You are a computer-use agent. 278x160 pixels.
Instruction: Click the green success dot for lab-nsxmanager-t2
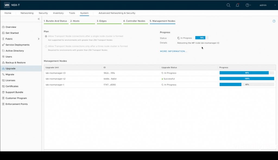point(162,79)
